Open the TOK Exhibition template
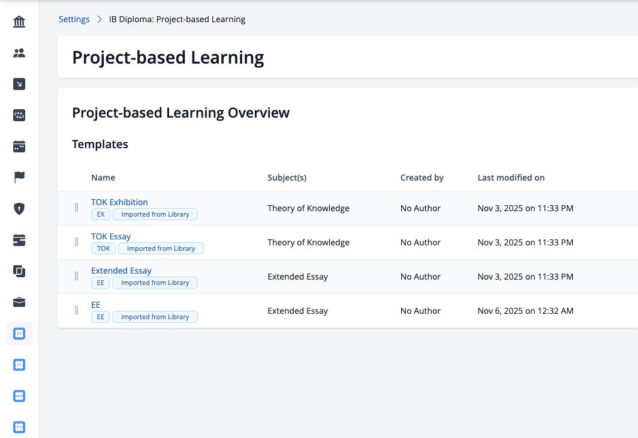Viewport: 638px width, 438px height. pyautogui.click(x=119, y=202)
